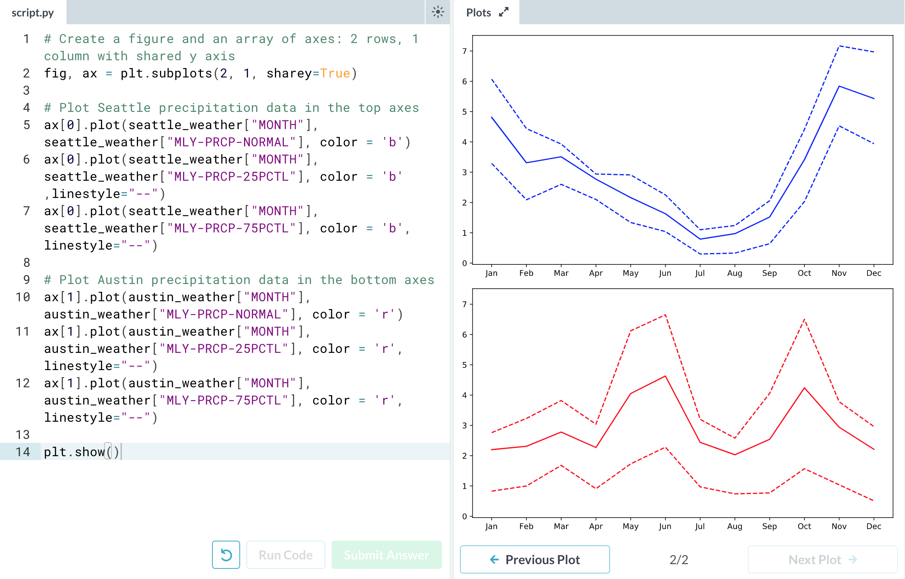This screenshot has height=579, width=905.
Task: Click the 2/2 plot counter
Action: (679, 559)
